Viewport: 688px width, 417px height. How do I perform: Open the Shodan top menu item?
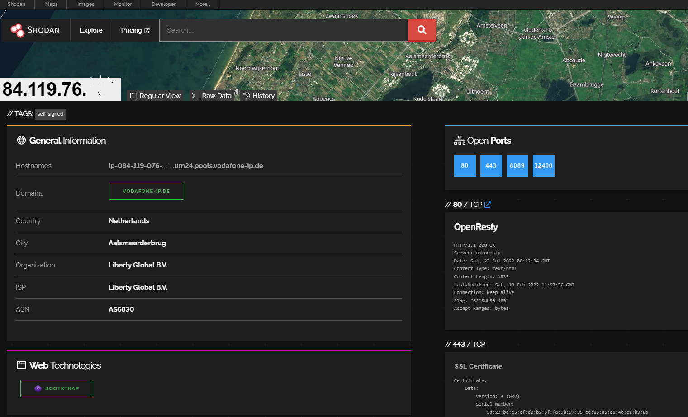click(x=16, y=4)
